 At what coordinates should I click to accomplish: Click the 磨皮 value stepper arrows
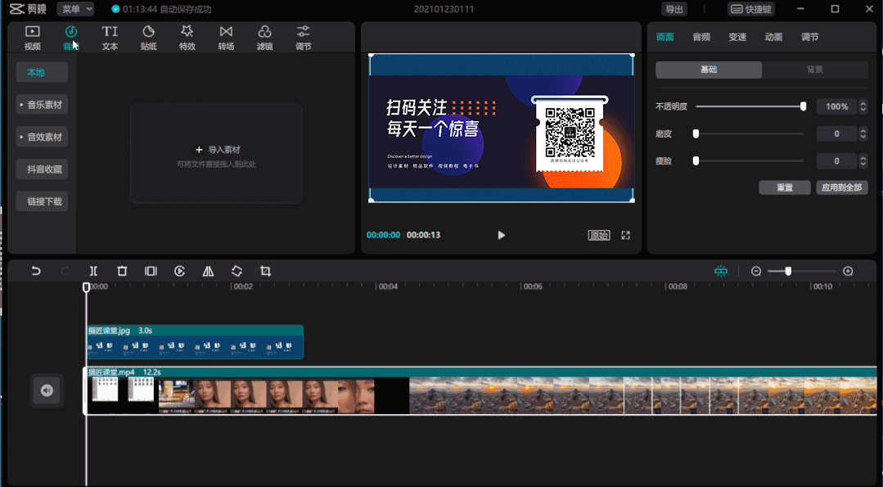pyautogui.click(x=863, y=133)
